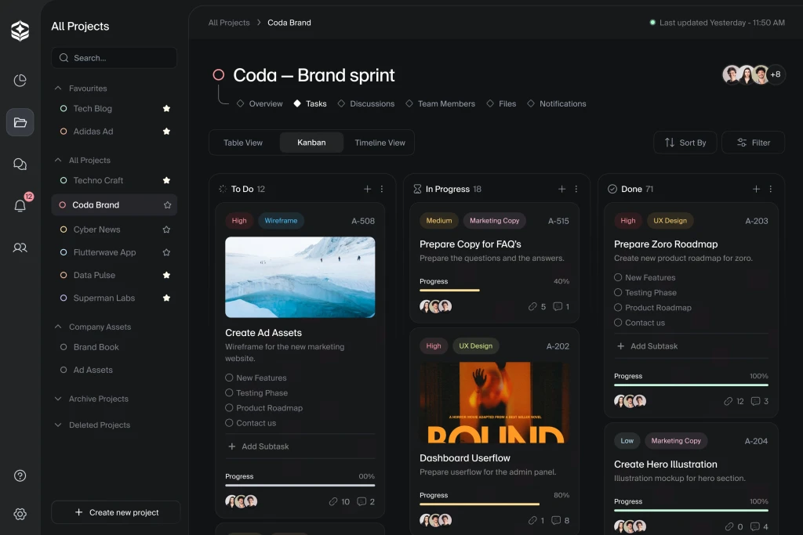Open the Overview tab
The height and width of the screenshot is (535, 803).
(260, 103)
